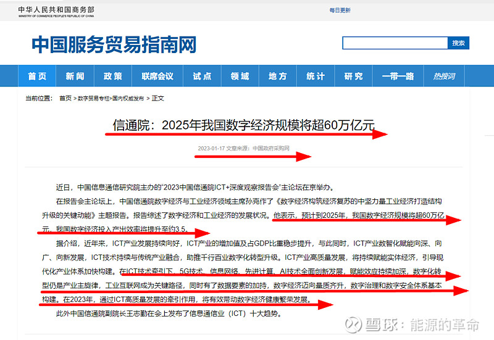Click the source text 中国政府采购网
This screenshot has height=340, width=494.
pos(271,148)
